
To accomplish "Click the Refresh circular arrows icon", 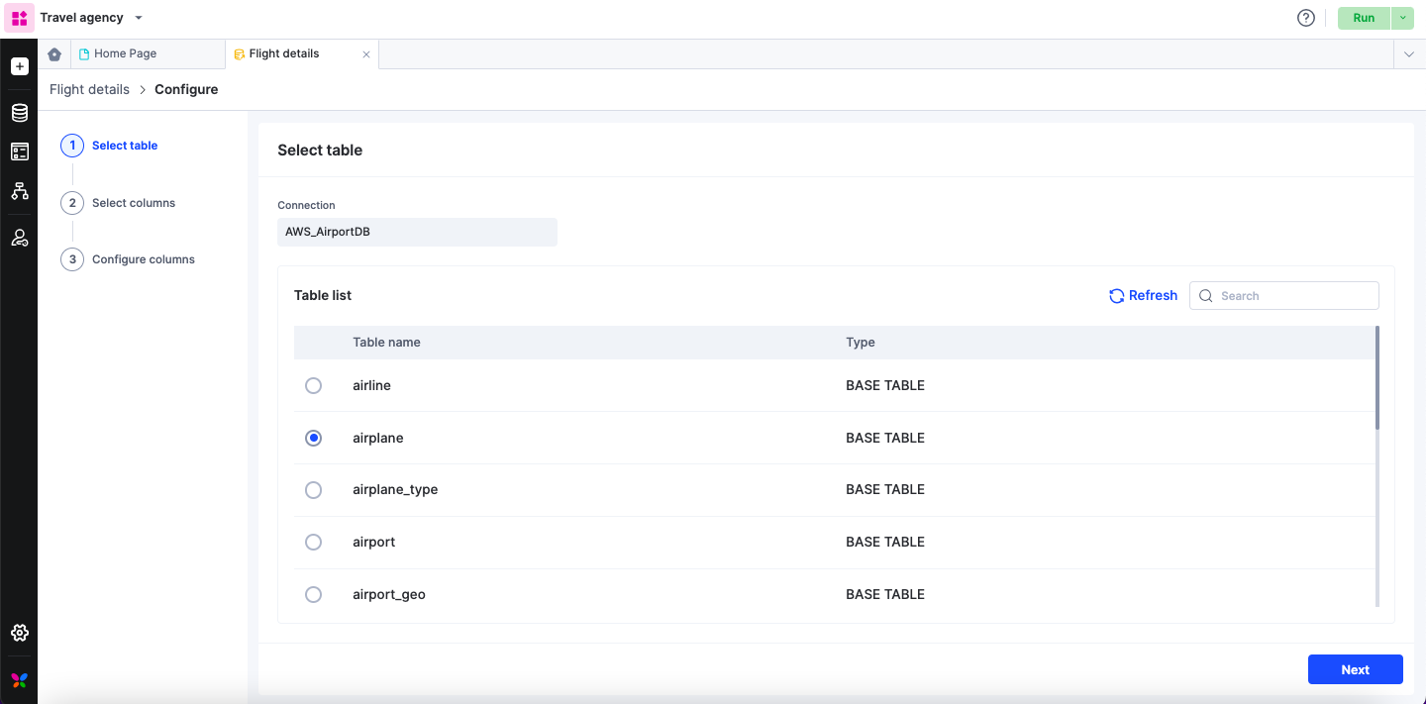I will [1117, 296].
